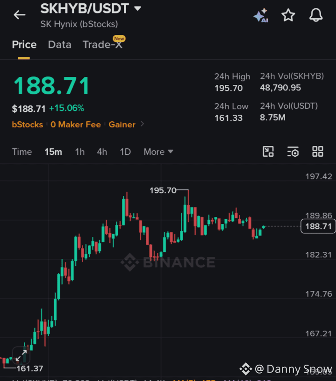
Task: Select the 1h timeframe
Action: (x=80, y=152)
